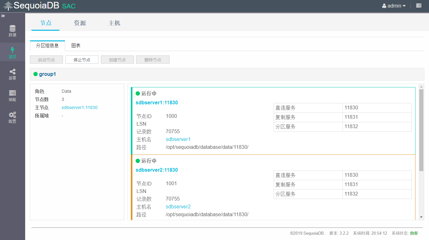Click the 启动节点 button
This screenshot has height=240, width=429.
coord(46,60)
